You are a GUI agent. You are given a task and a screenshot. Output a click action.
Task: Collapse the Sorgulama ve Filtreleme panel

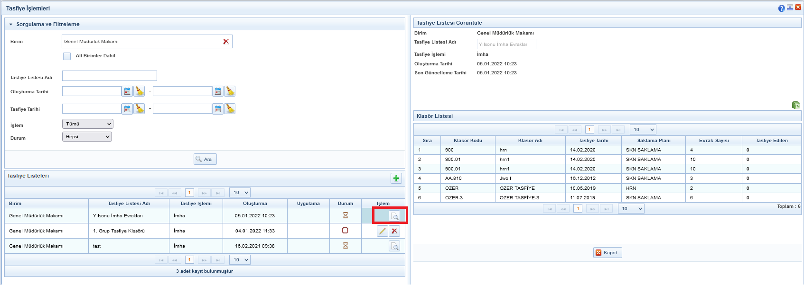tap(11, 24)
